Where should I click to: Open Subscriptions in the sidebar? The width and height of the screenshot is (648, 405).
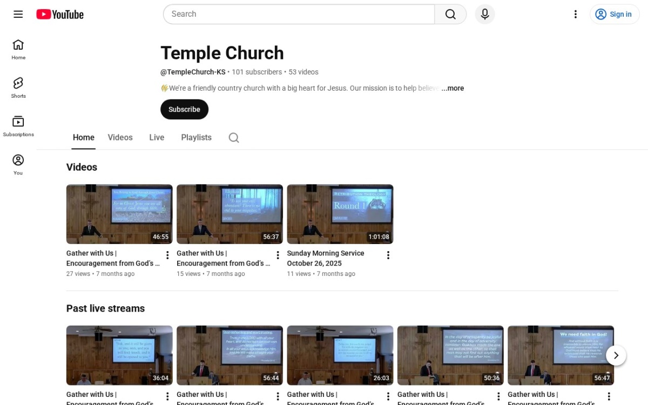coord(18,126)
